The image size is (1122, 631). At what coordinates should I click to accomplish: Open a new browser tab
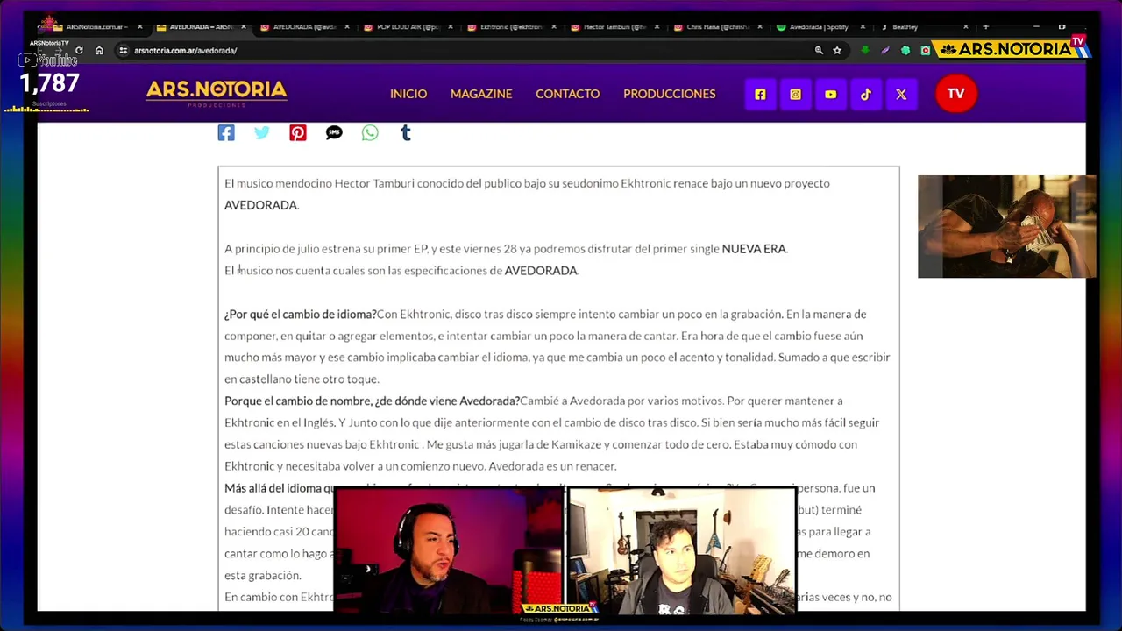point(985,27)
